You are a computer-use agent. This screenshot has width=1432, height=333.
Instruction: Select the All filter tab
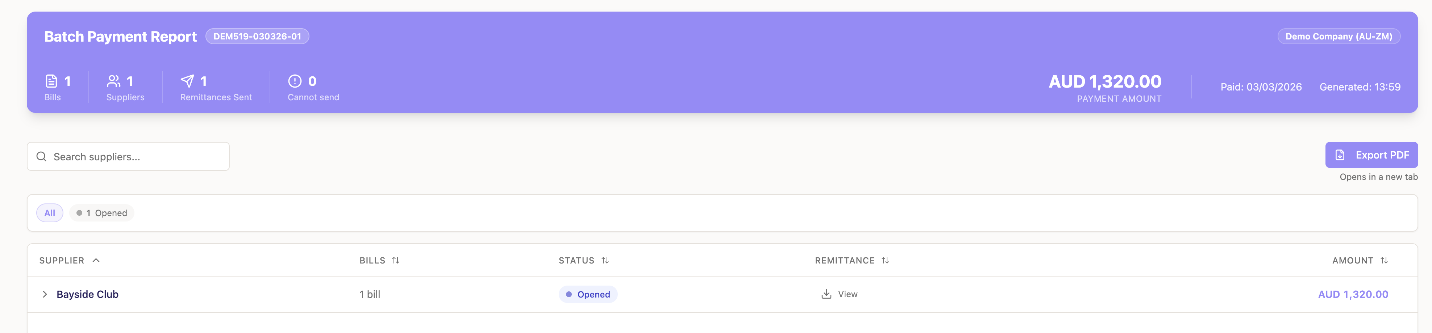pyautogui.click(x=50, y=213)
